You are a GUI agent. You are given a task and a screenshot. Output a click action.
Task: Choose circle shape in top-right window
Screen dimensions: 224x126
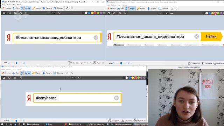[114, 13]
